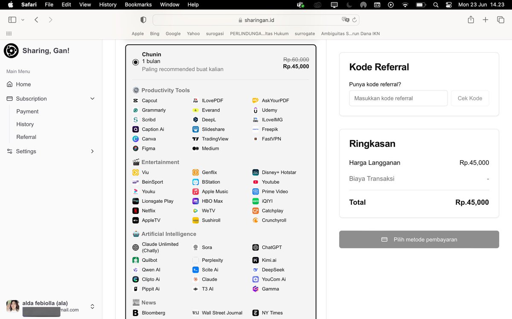Click the Crunchyroll icon
This screenshot has height=319, width=512.
click(x=255, y=220)
